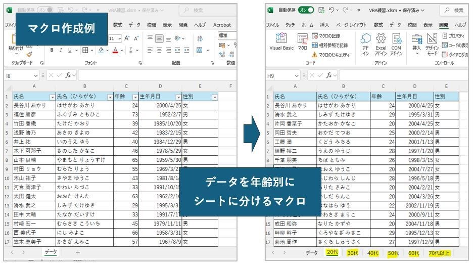Viewport: 475px width, 265px height.
Task: Select 40代 sheet tab
Action: point(373,253)
